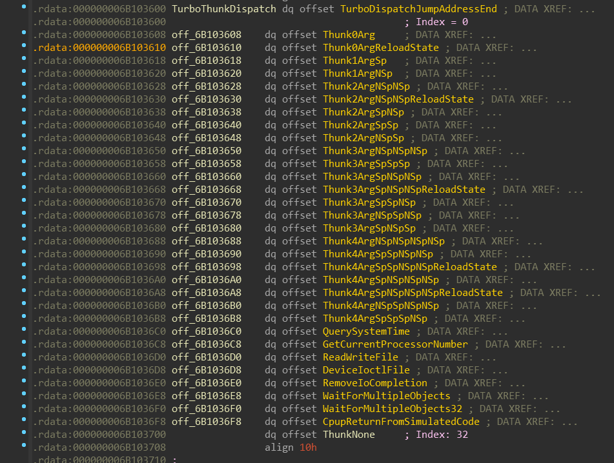614x463 pixels.
Task: Toggle breakpoint dot on the QuerySystemTime row
Action: [x=24, y=330]
